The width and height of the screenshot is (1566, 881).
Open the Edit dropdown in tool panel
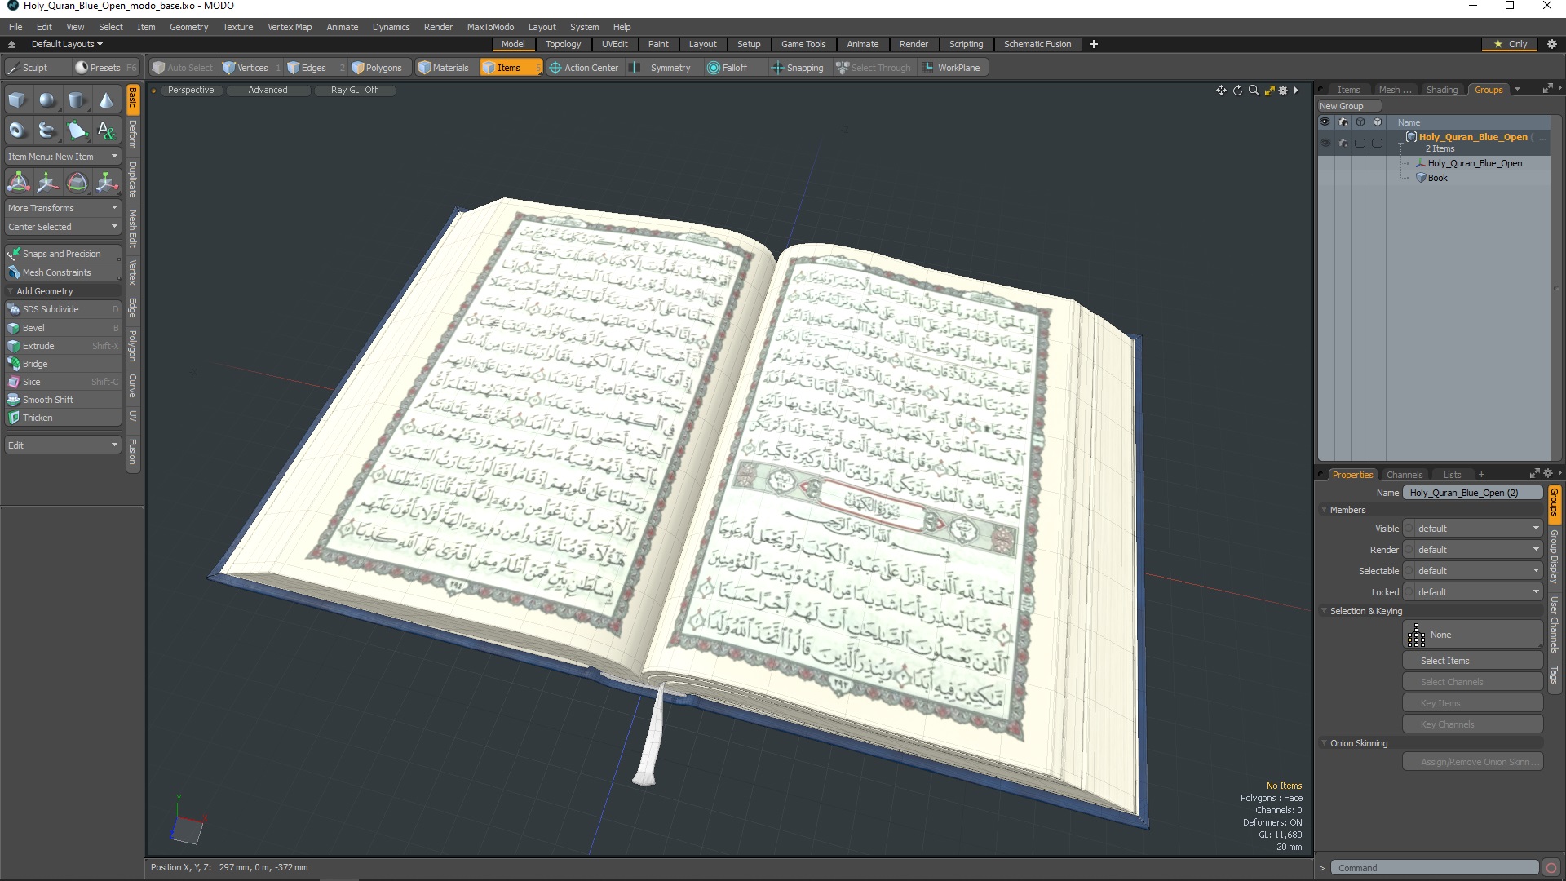[63, 445]
